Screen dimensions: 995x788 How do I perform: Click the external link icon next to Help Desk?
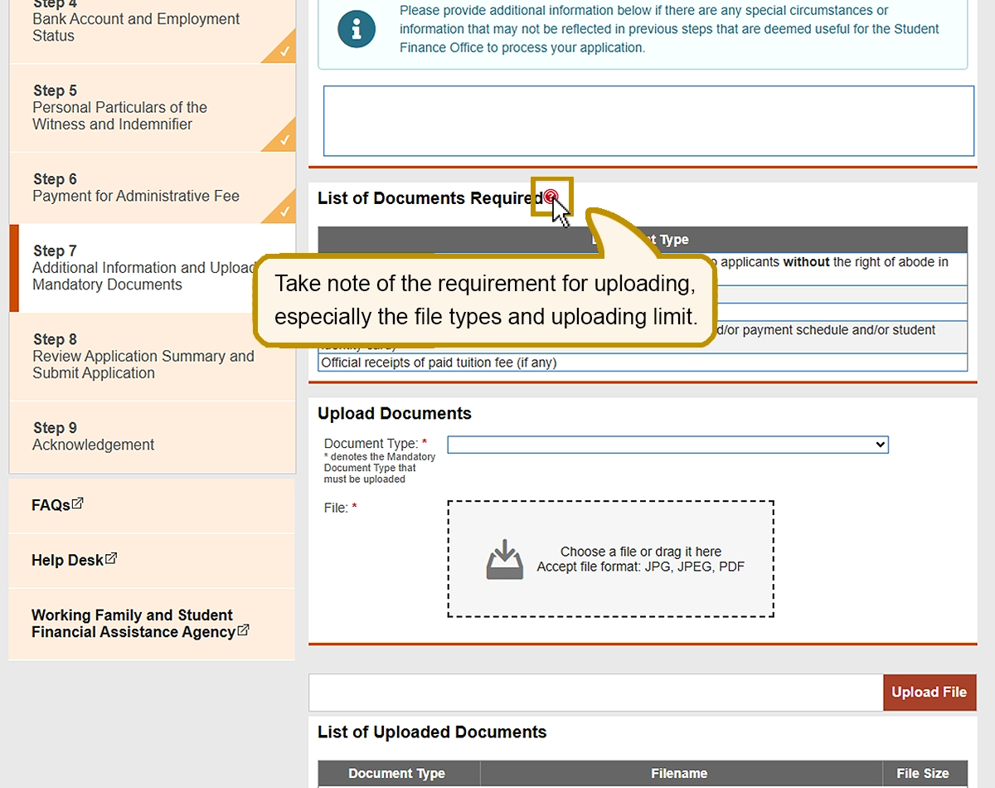pos(111,559)
